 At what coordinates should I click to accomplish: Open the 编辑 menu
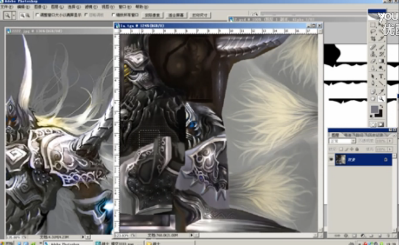(x=24, y=7)
